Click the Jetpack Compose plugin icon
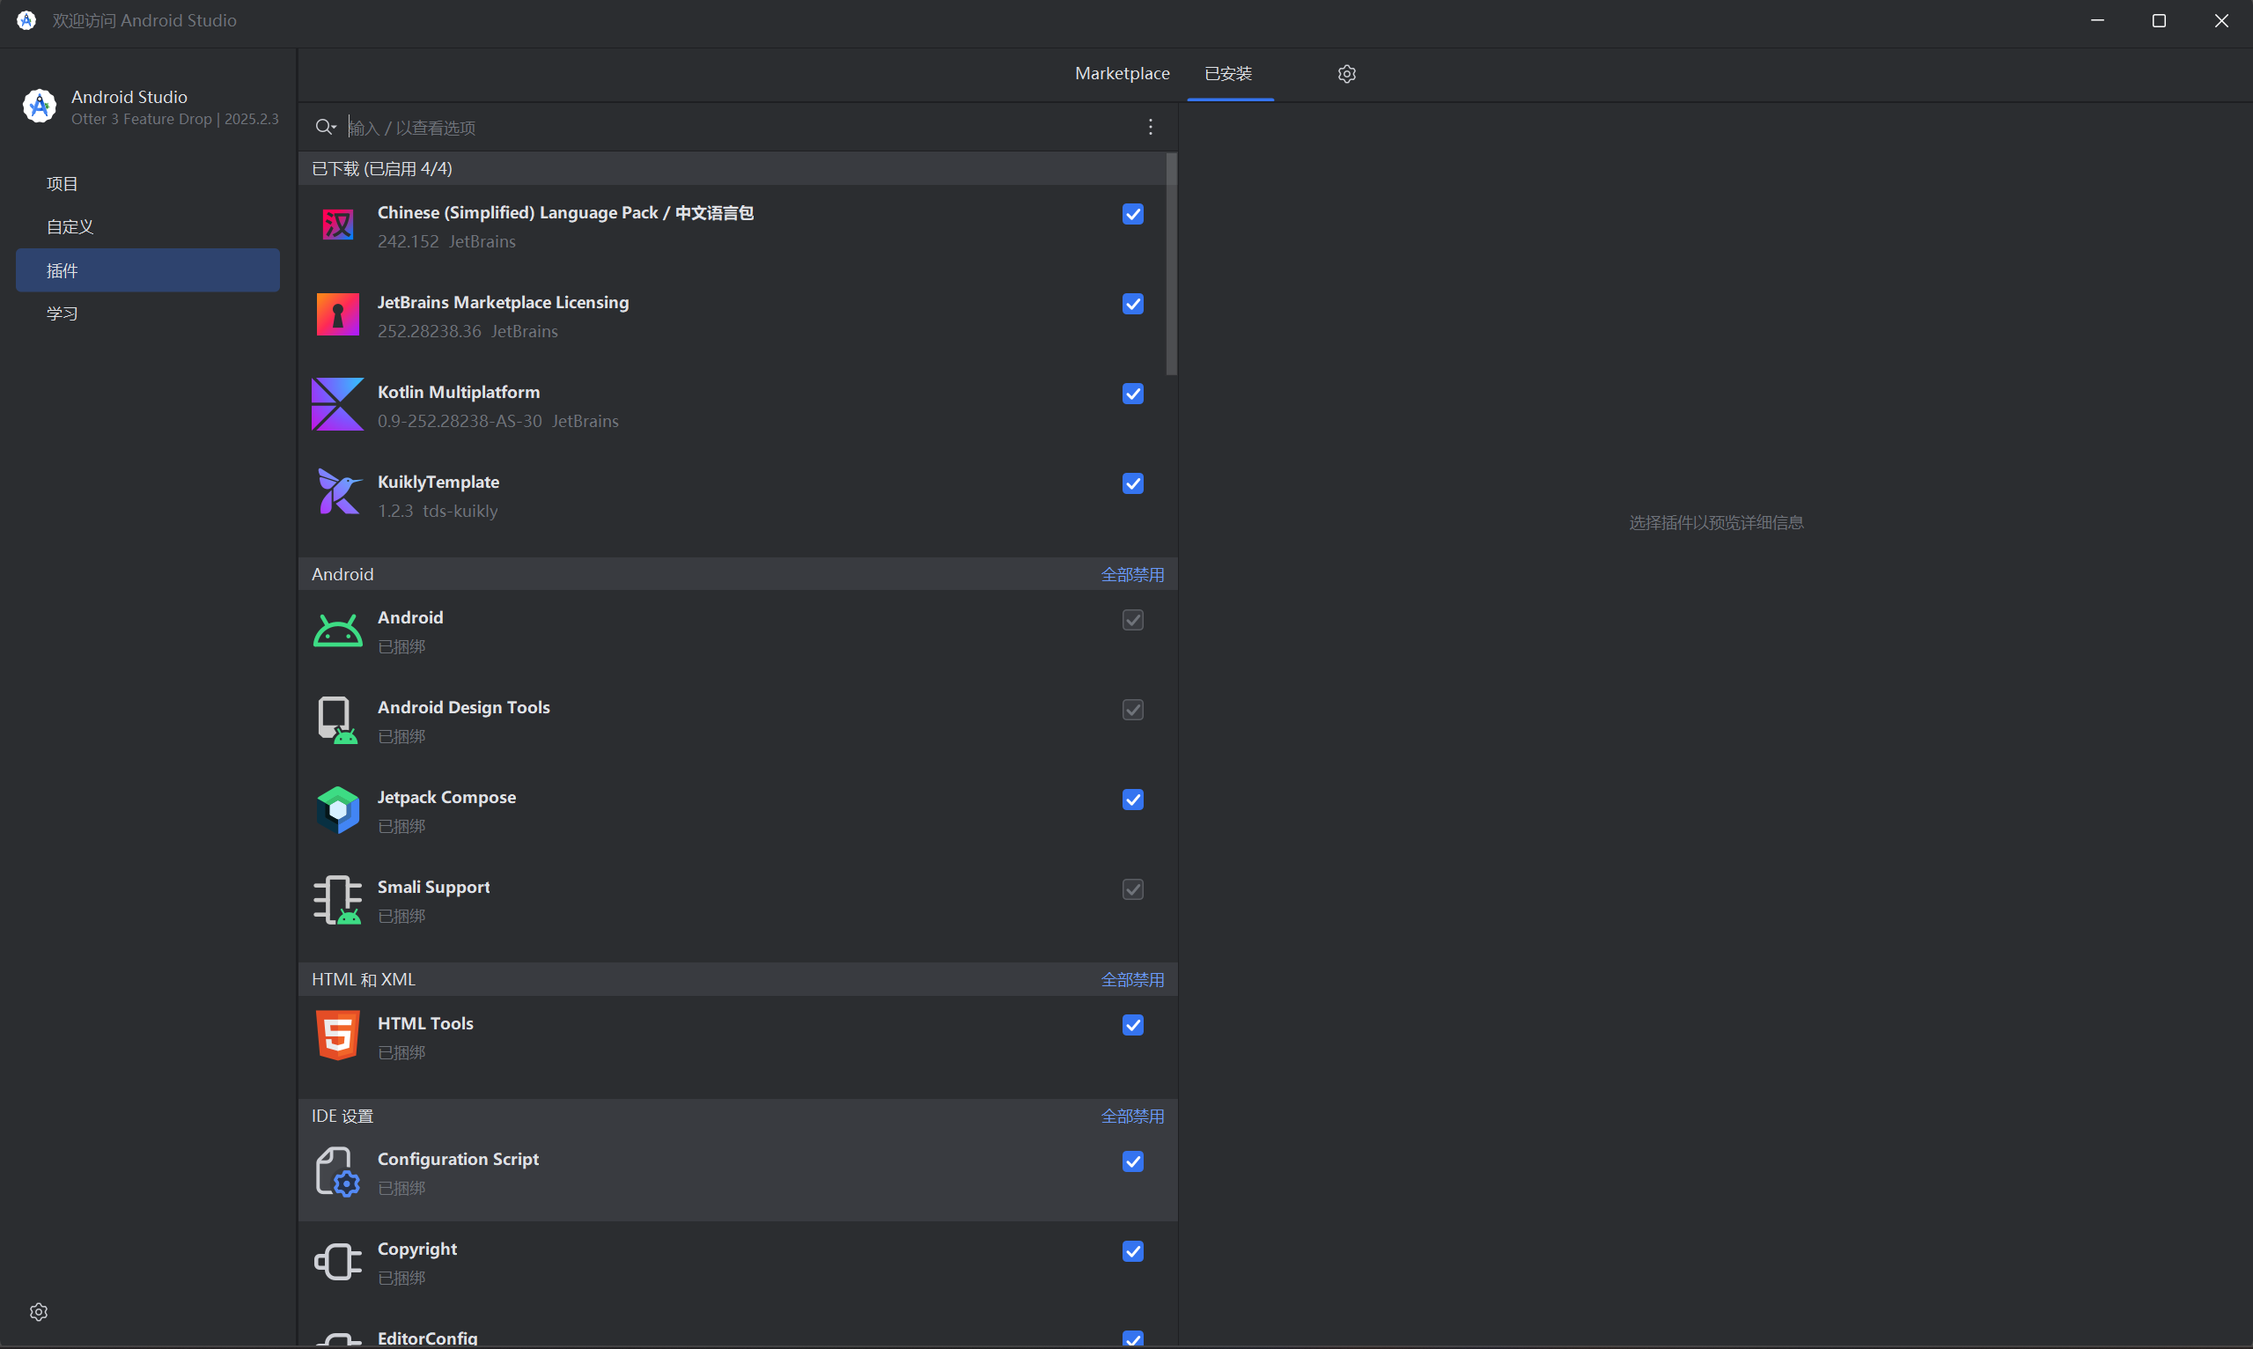2253x1349 pixels. point(337,810)
